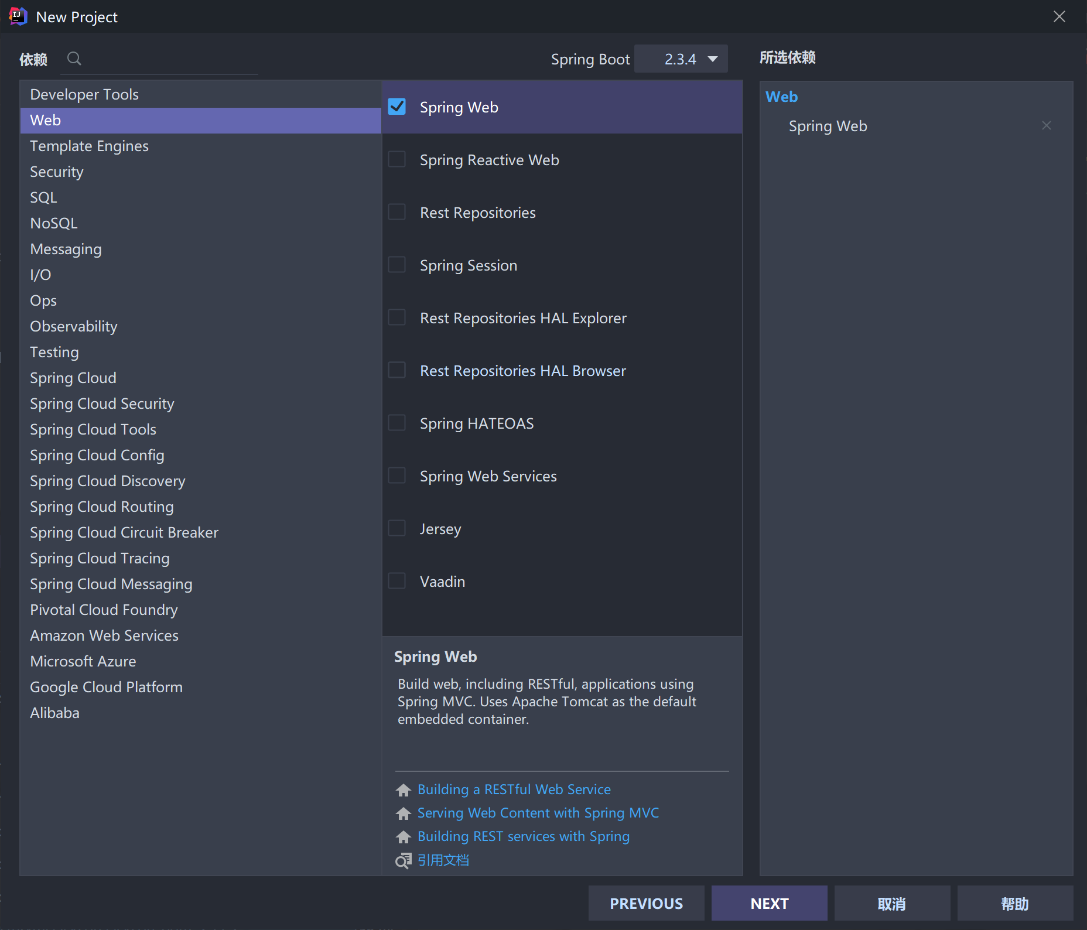This screenshot has height=930, width=1087.
Task: Select the SQL category
Action: [x=200, y=197]
